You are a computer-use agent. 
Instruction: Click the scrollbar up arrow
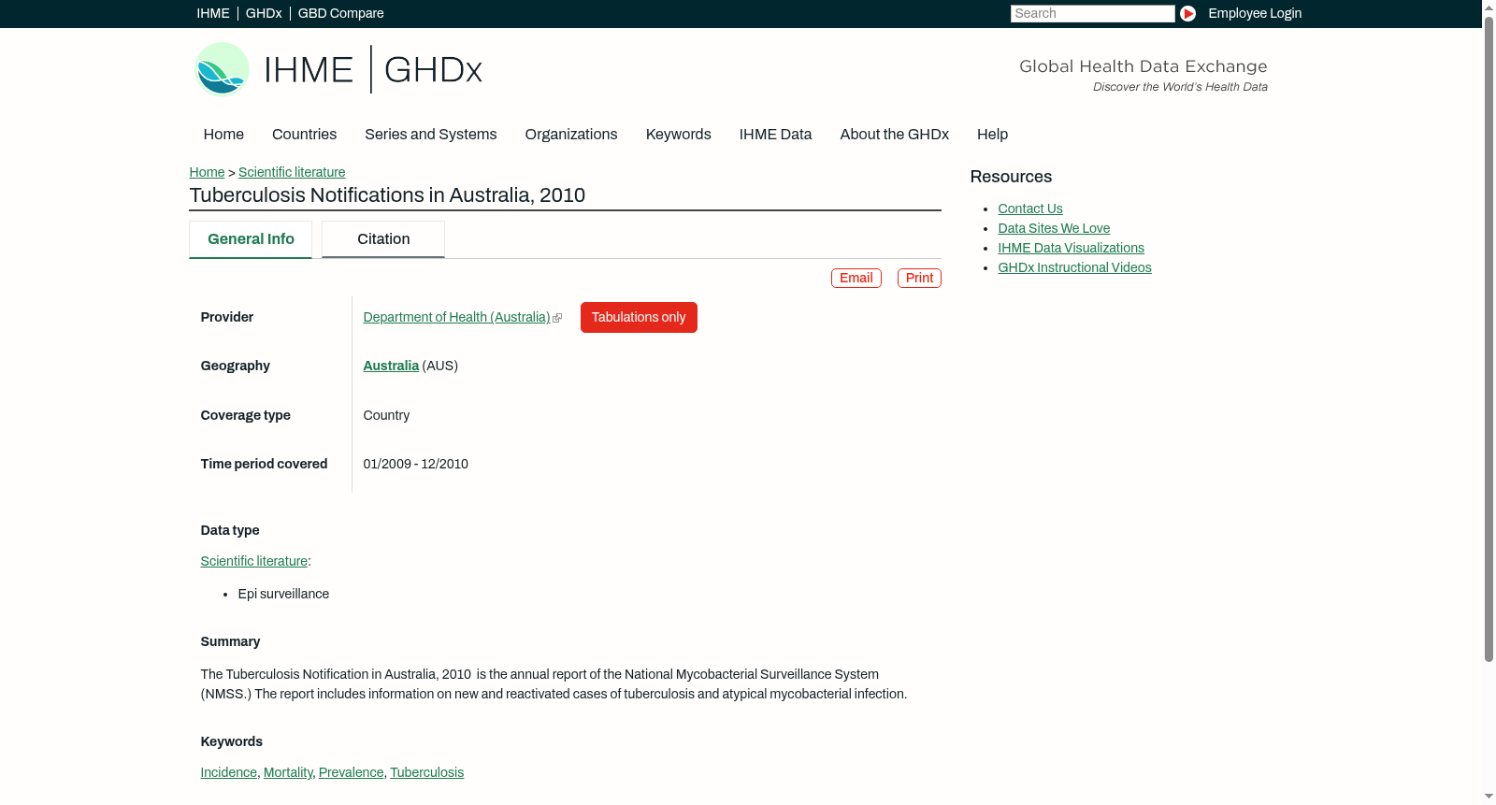point(1489,7)
